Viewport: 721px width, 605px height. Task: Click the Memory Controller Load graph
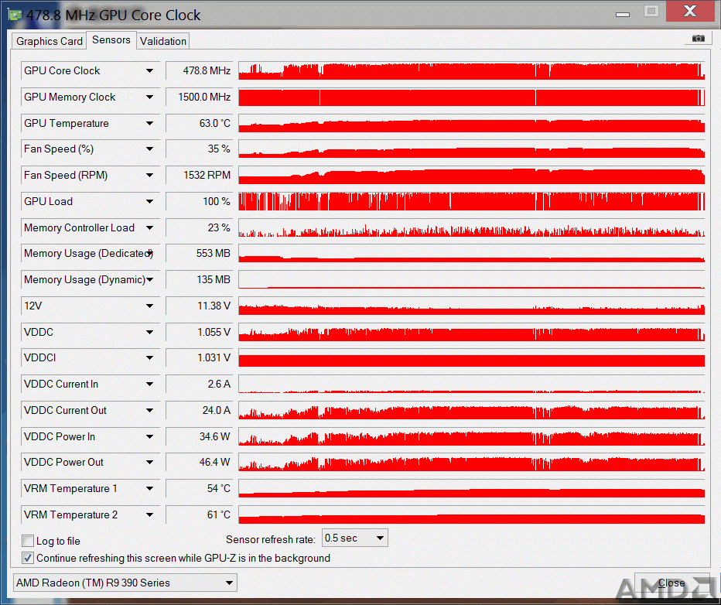click(x=471, y=227)
